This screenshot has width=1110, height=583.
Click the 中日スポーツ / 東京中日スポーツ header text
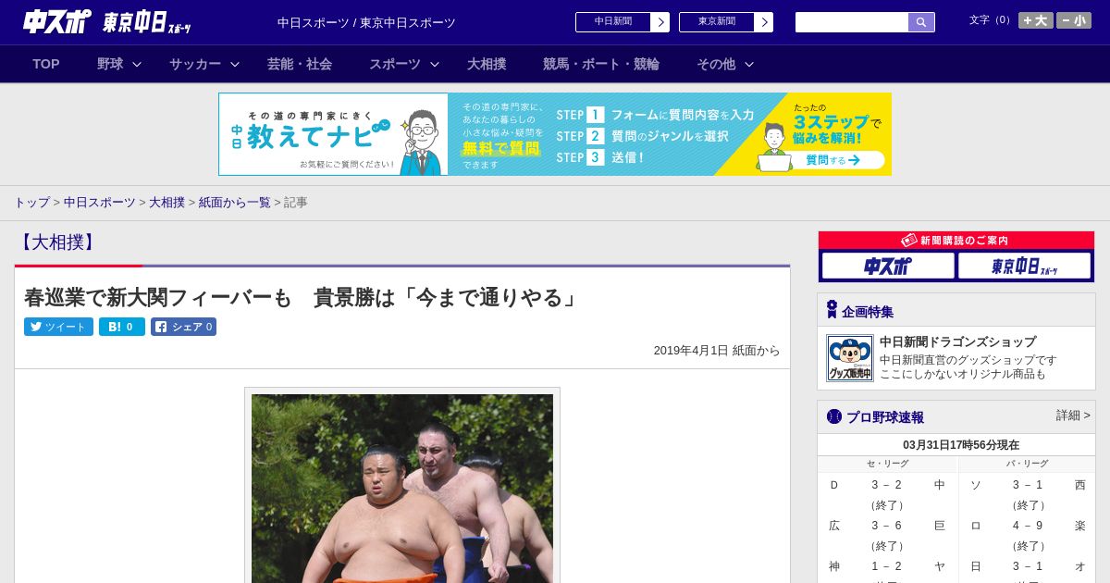point(366,23)
